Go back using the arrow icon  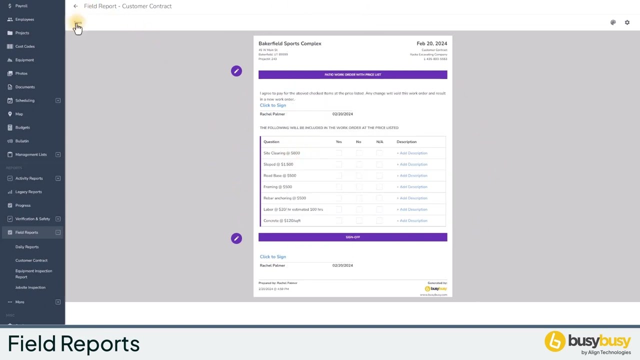tap(75, 6)
